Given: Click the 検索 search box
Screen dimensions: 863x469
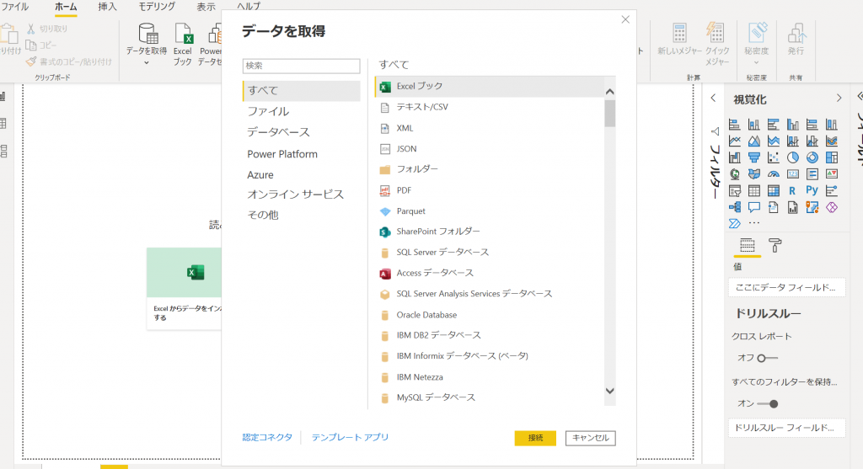Looking at the screenshot, I should pyautogui.click(x=301, y=66).
